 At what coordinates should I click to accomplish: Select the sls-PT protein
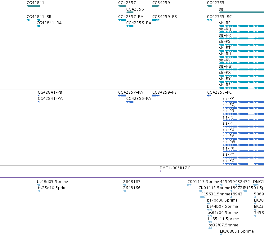[x=243, y=127]
